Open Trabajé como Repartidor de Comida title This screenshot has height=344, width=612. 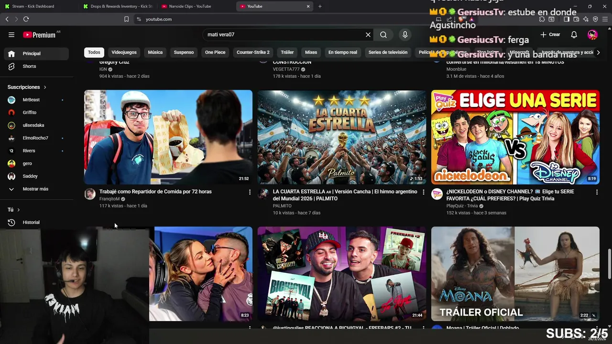coord(155,192)
